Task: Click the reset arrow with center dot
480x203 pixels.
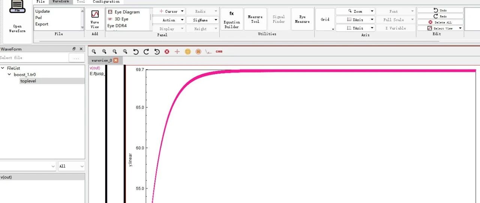Action: coord(157,52)
